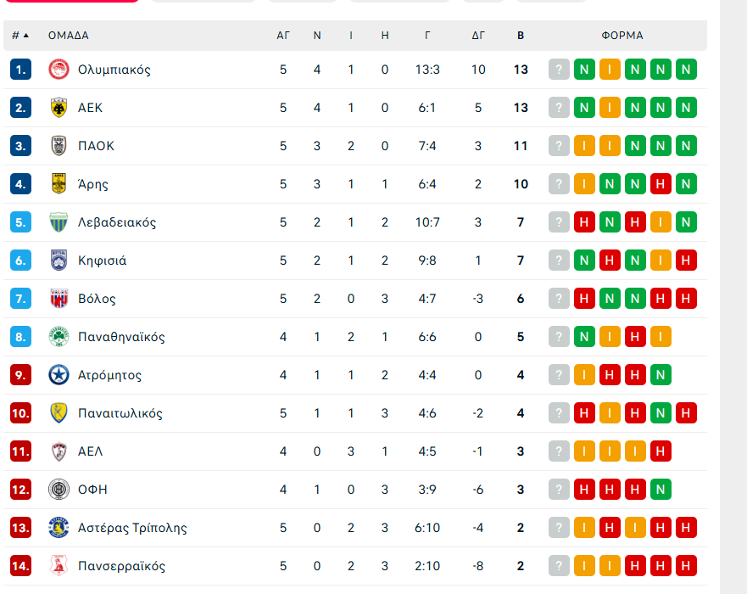Open the Πανσερραϊκός team link
Screen dimensions: 747x594
tap(121, 566)
